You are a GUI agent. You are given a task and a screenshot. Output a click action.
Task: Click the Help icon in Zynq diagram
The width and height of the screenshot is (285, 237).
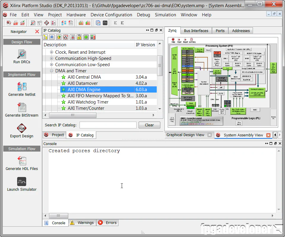(173, 40)
